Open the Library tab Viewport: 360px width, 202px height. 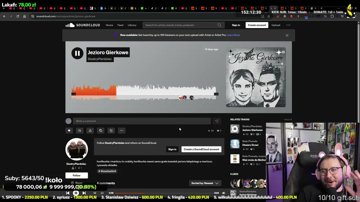pos(132,25)
